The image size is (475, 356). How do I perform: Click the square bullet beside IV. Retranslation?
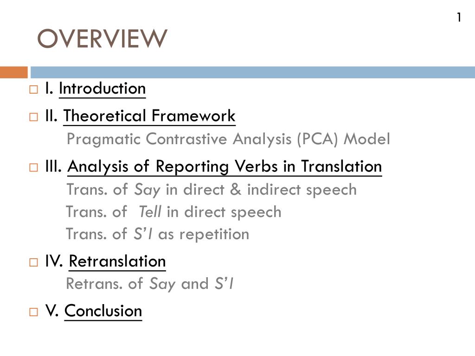click(33, 262)
